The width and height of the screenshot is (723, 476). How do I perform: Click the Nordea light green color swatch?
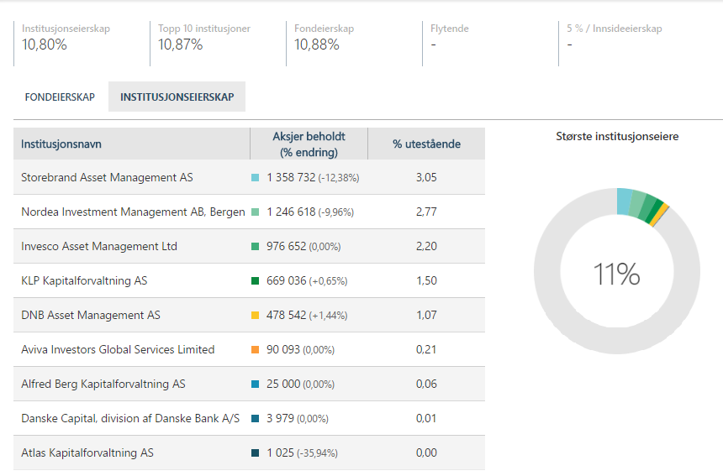point(255,212)
